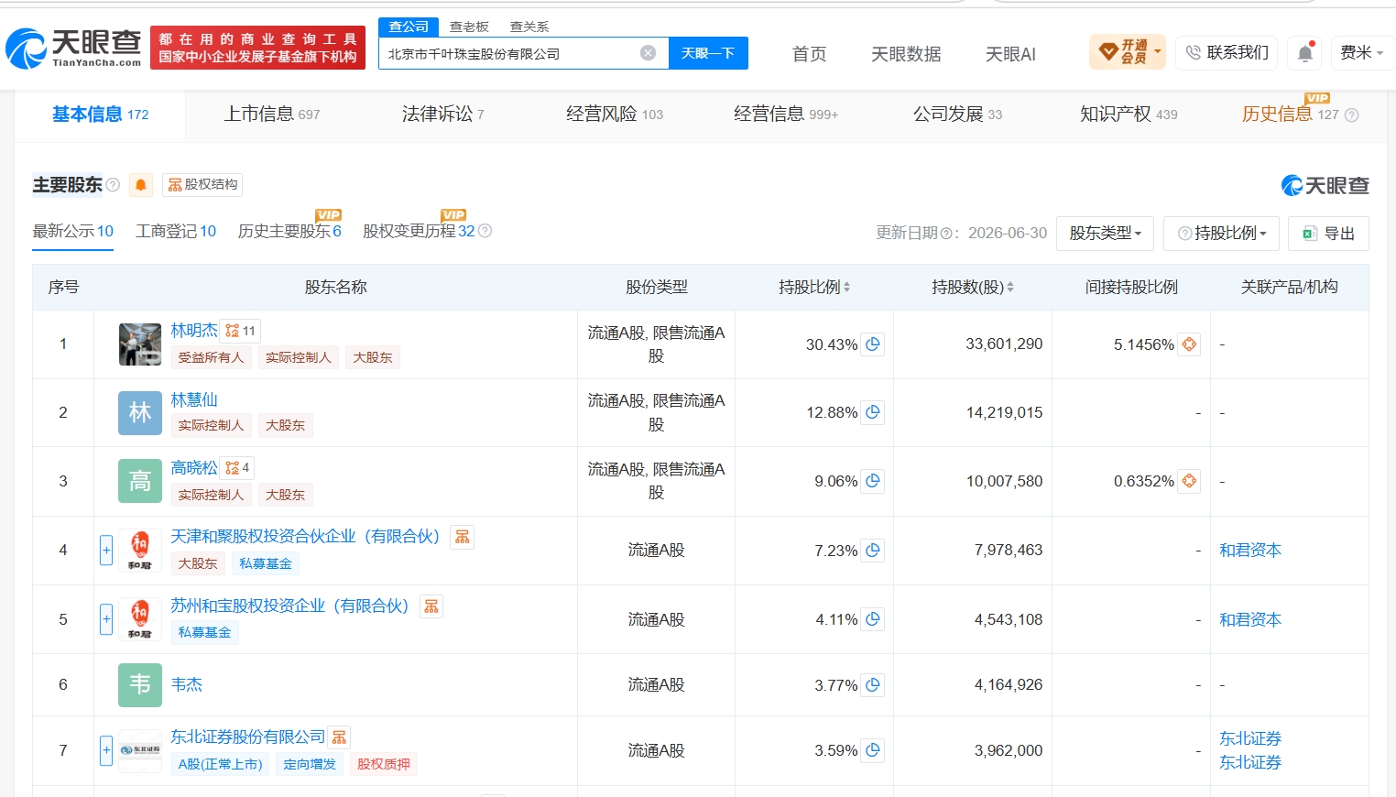The width and height of the screenshot is (1396, 797).
Task: Select the 工商登记 shareholder sub-tab
Action: [x=176, y=232]
